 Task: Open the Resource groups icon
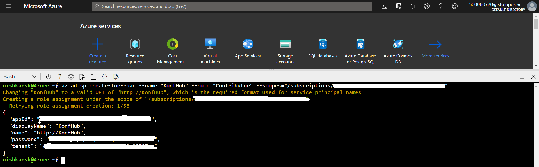(x=135, y=44)
